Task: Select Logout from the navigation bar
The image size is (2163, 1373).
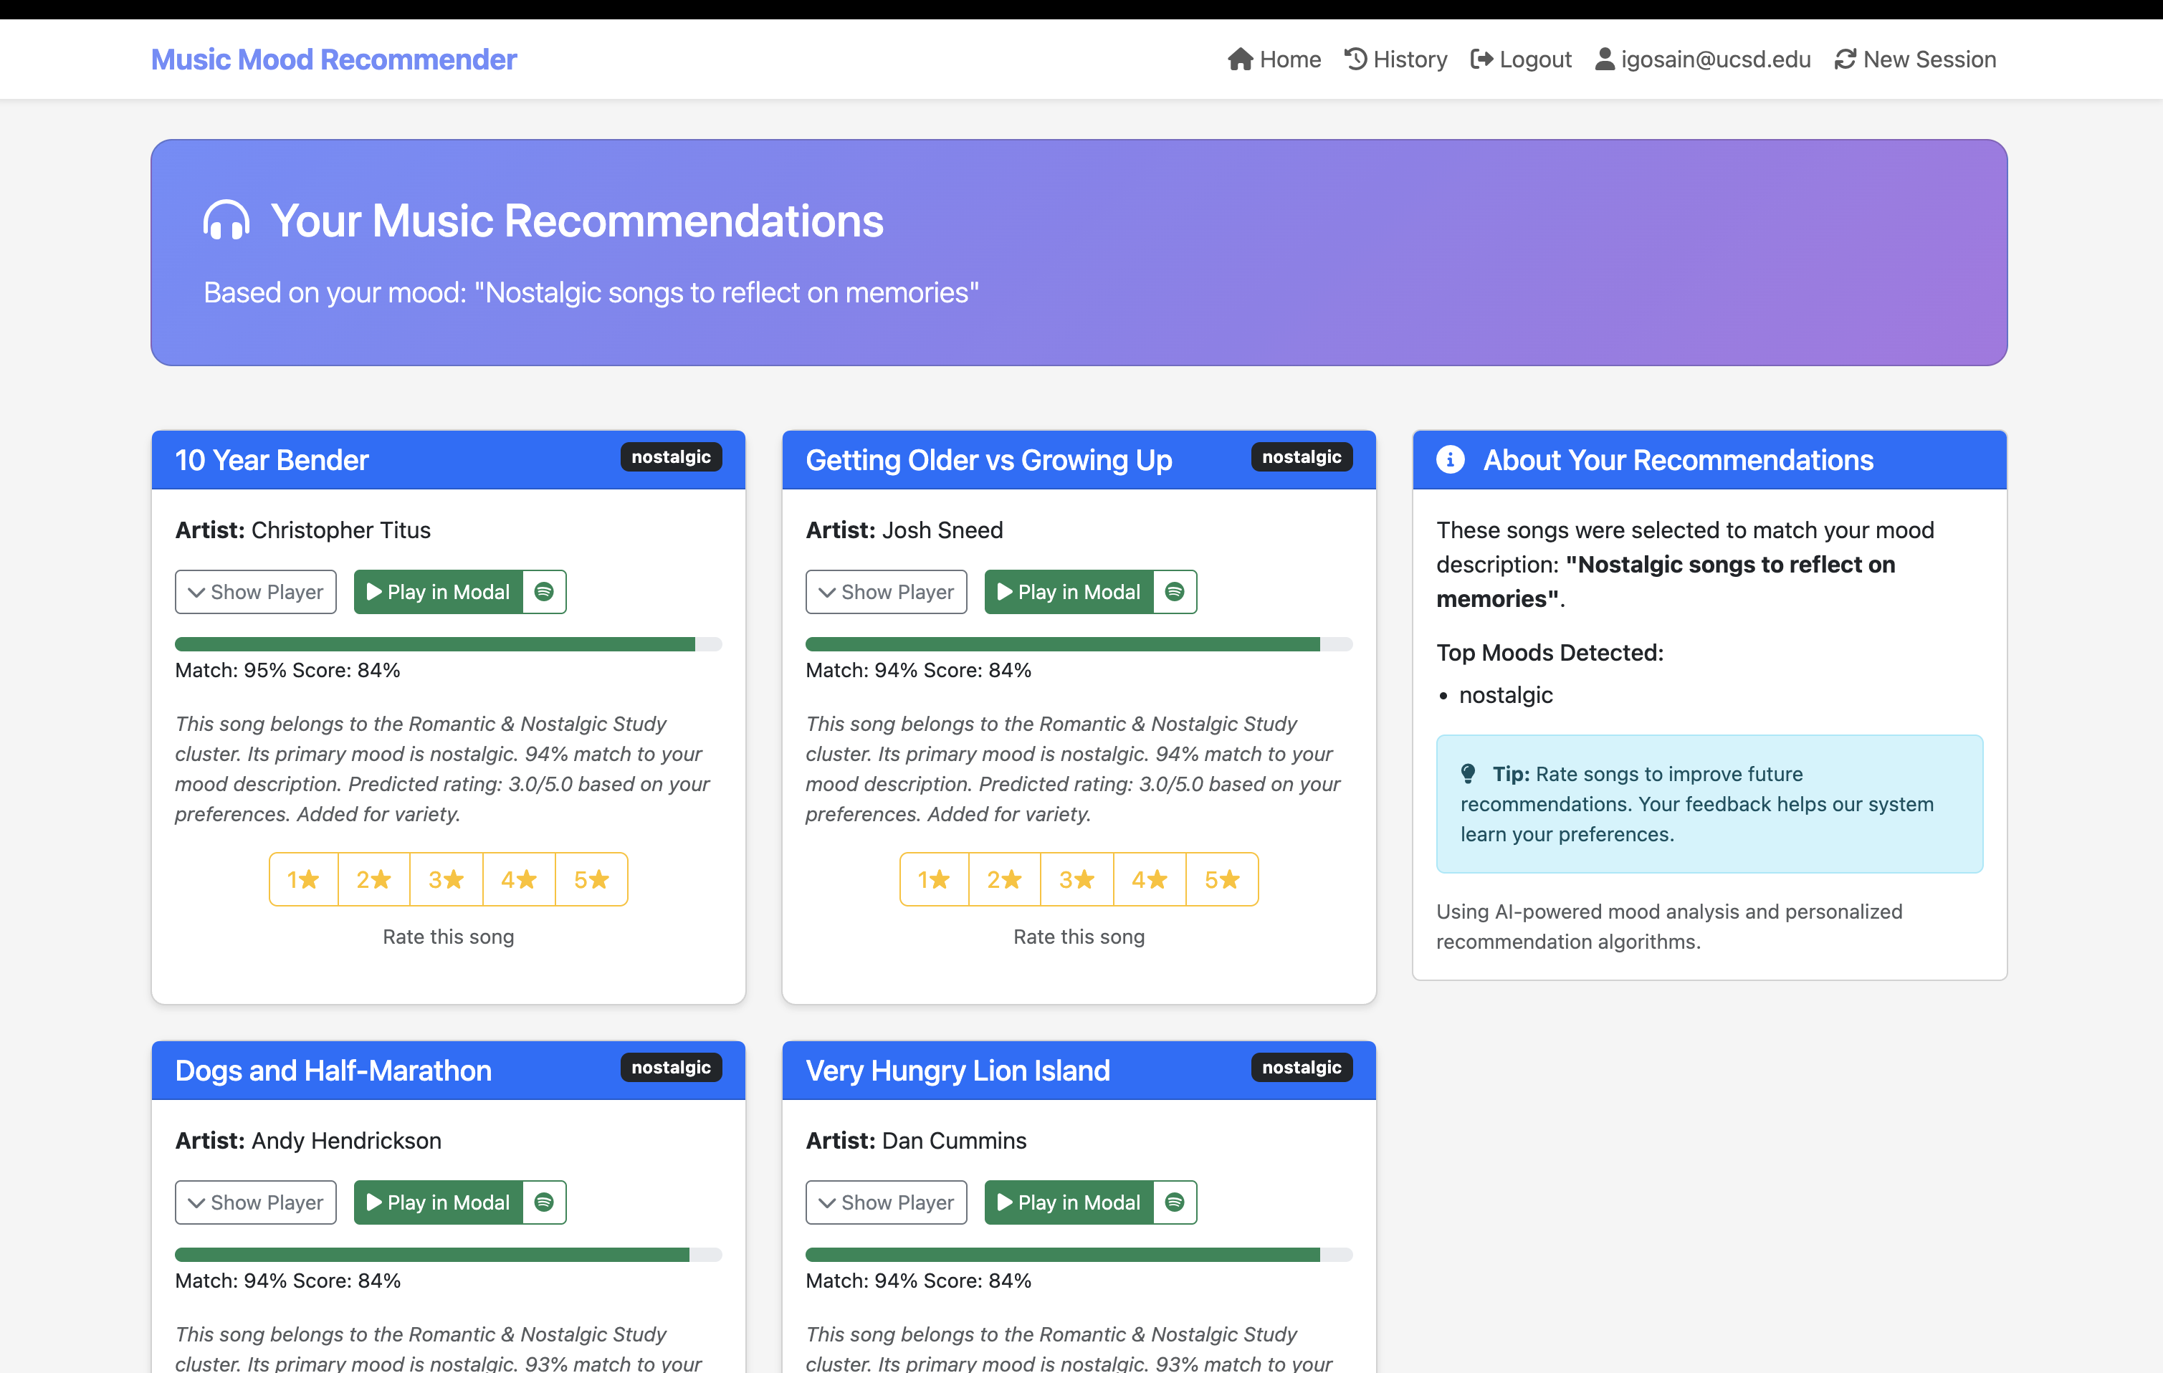Action: coord(1521,58)
